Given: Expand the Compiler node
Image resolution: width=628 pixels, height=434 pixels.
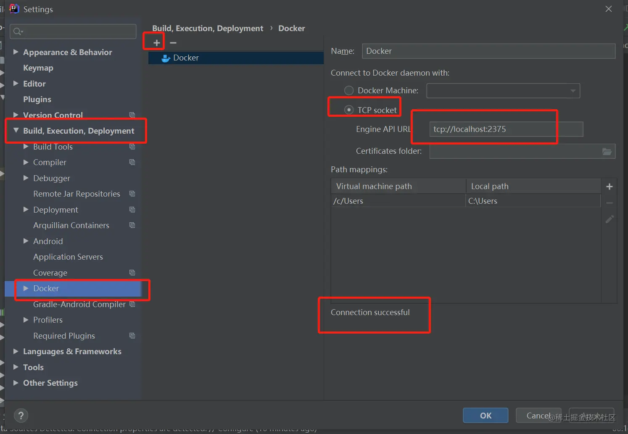Looking at the screenshot, I should 26,162.
